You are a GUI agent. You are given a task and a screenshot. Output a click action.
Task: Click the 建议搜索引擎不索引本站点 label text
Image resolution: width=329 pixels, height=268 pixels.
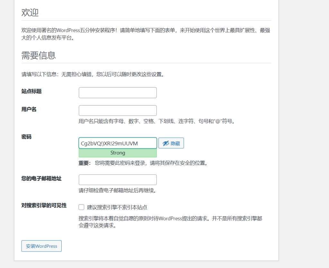pyautogui.click(x=117, y=207)
